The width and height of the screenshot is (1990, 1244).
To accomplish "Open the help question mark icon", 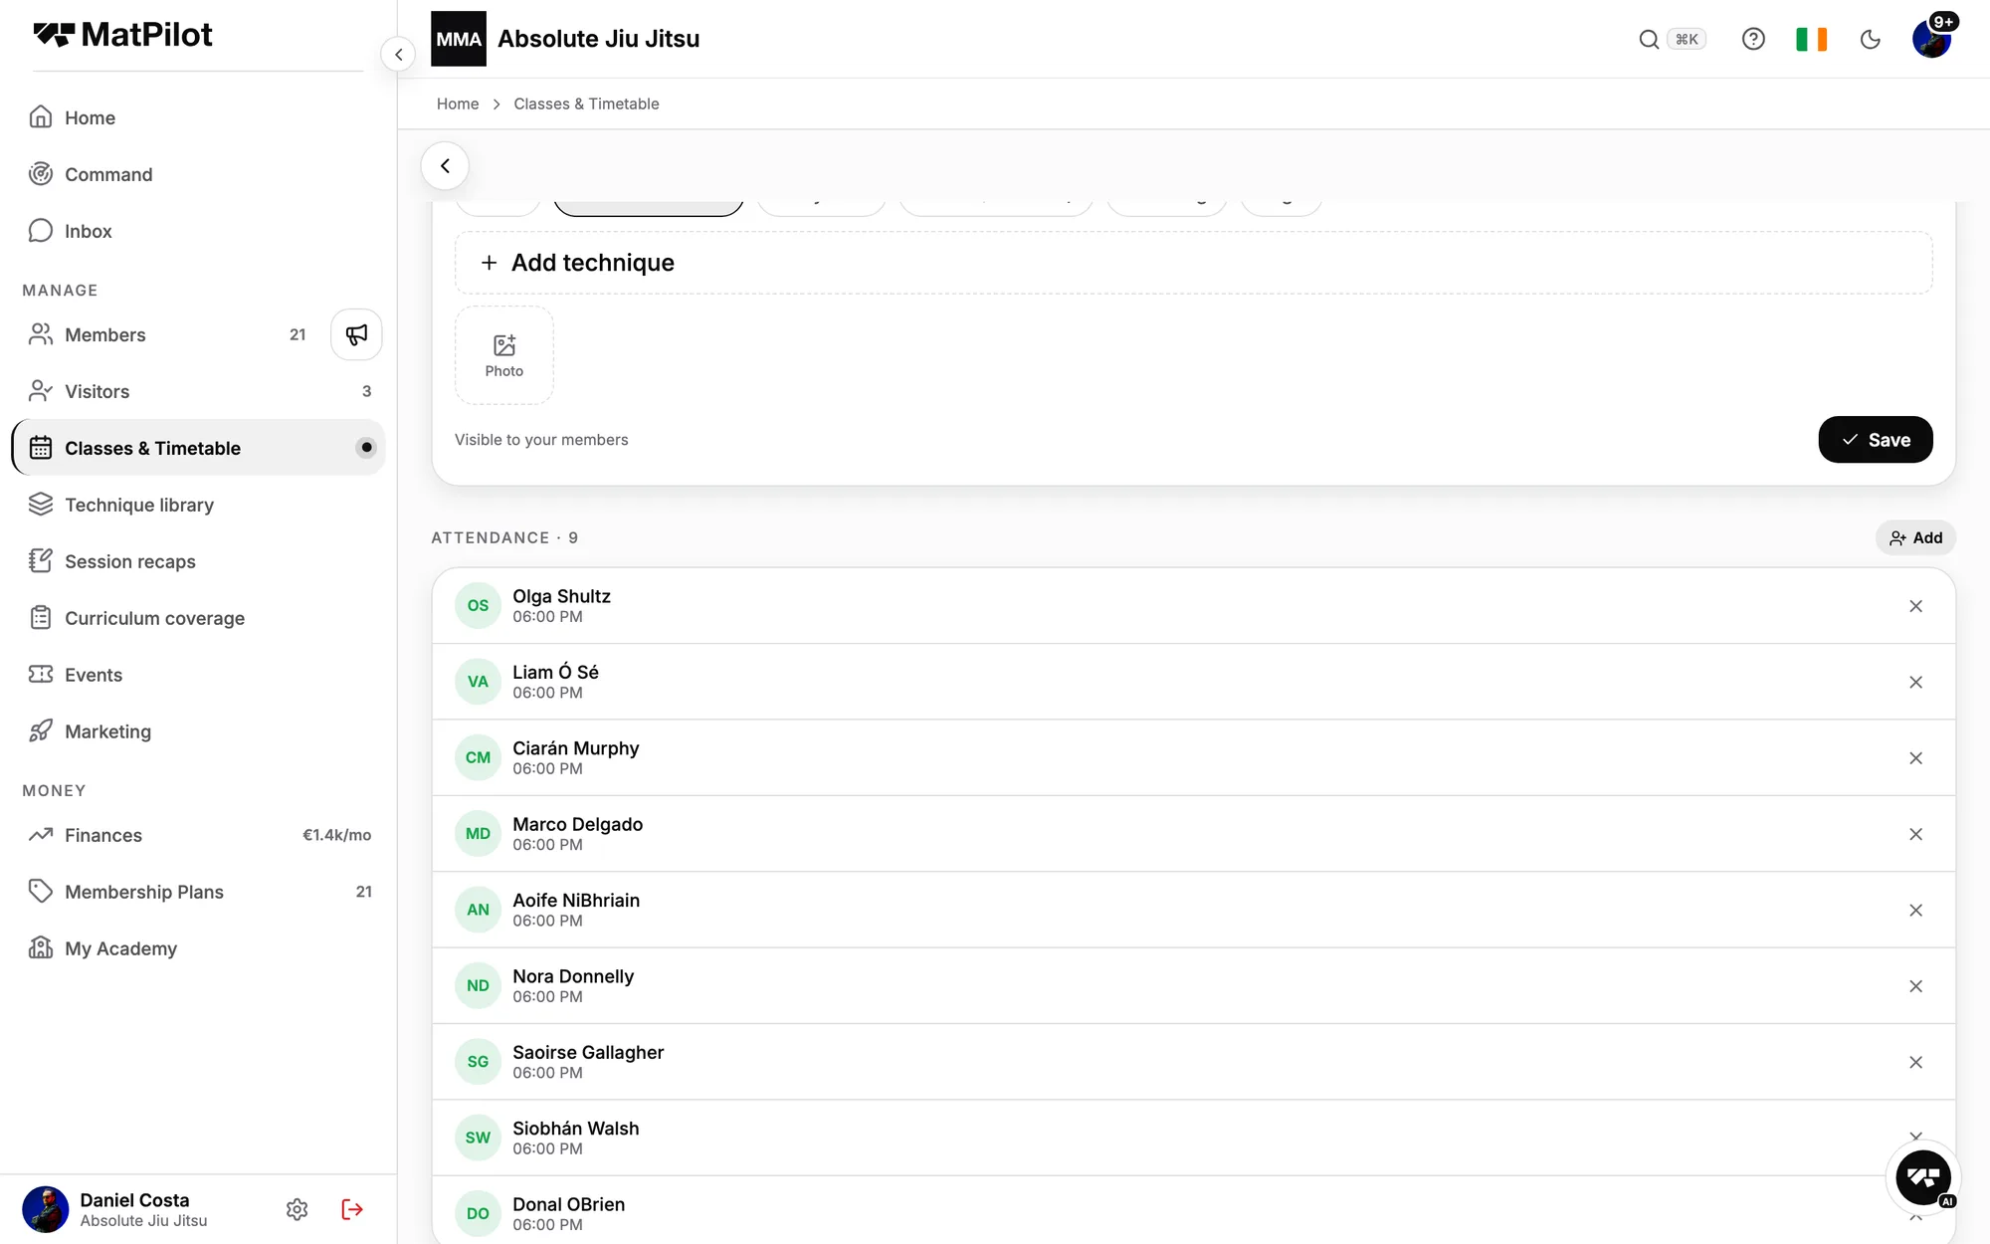I will [1753, 39].
